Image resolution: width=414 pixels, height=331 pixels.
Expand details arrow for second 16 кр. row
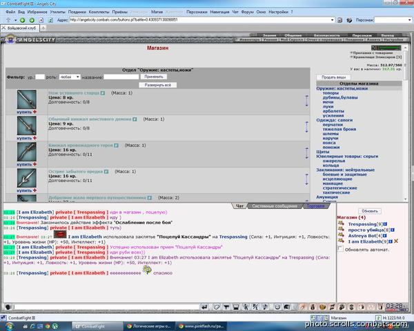click(306, 179)
